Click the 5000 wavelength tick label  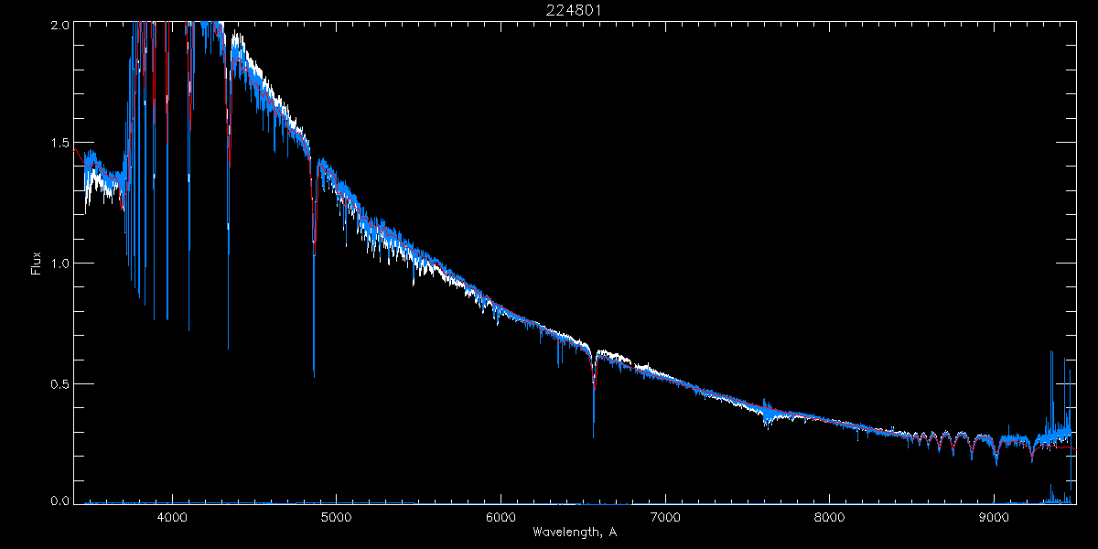[x=337, y=518]
